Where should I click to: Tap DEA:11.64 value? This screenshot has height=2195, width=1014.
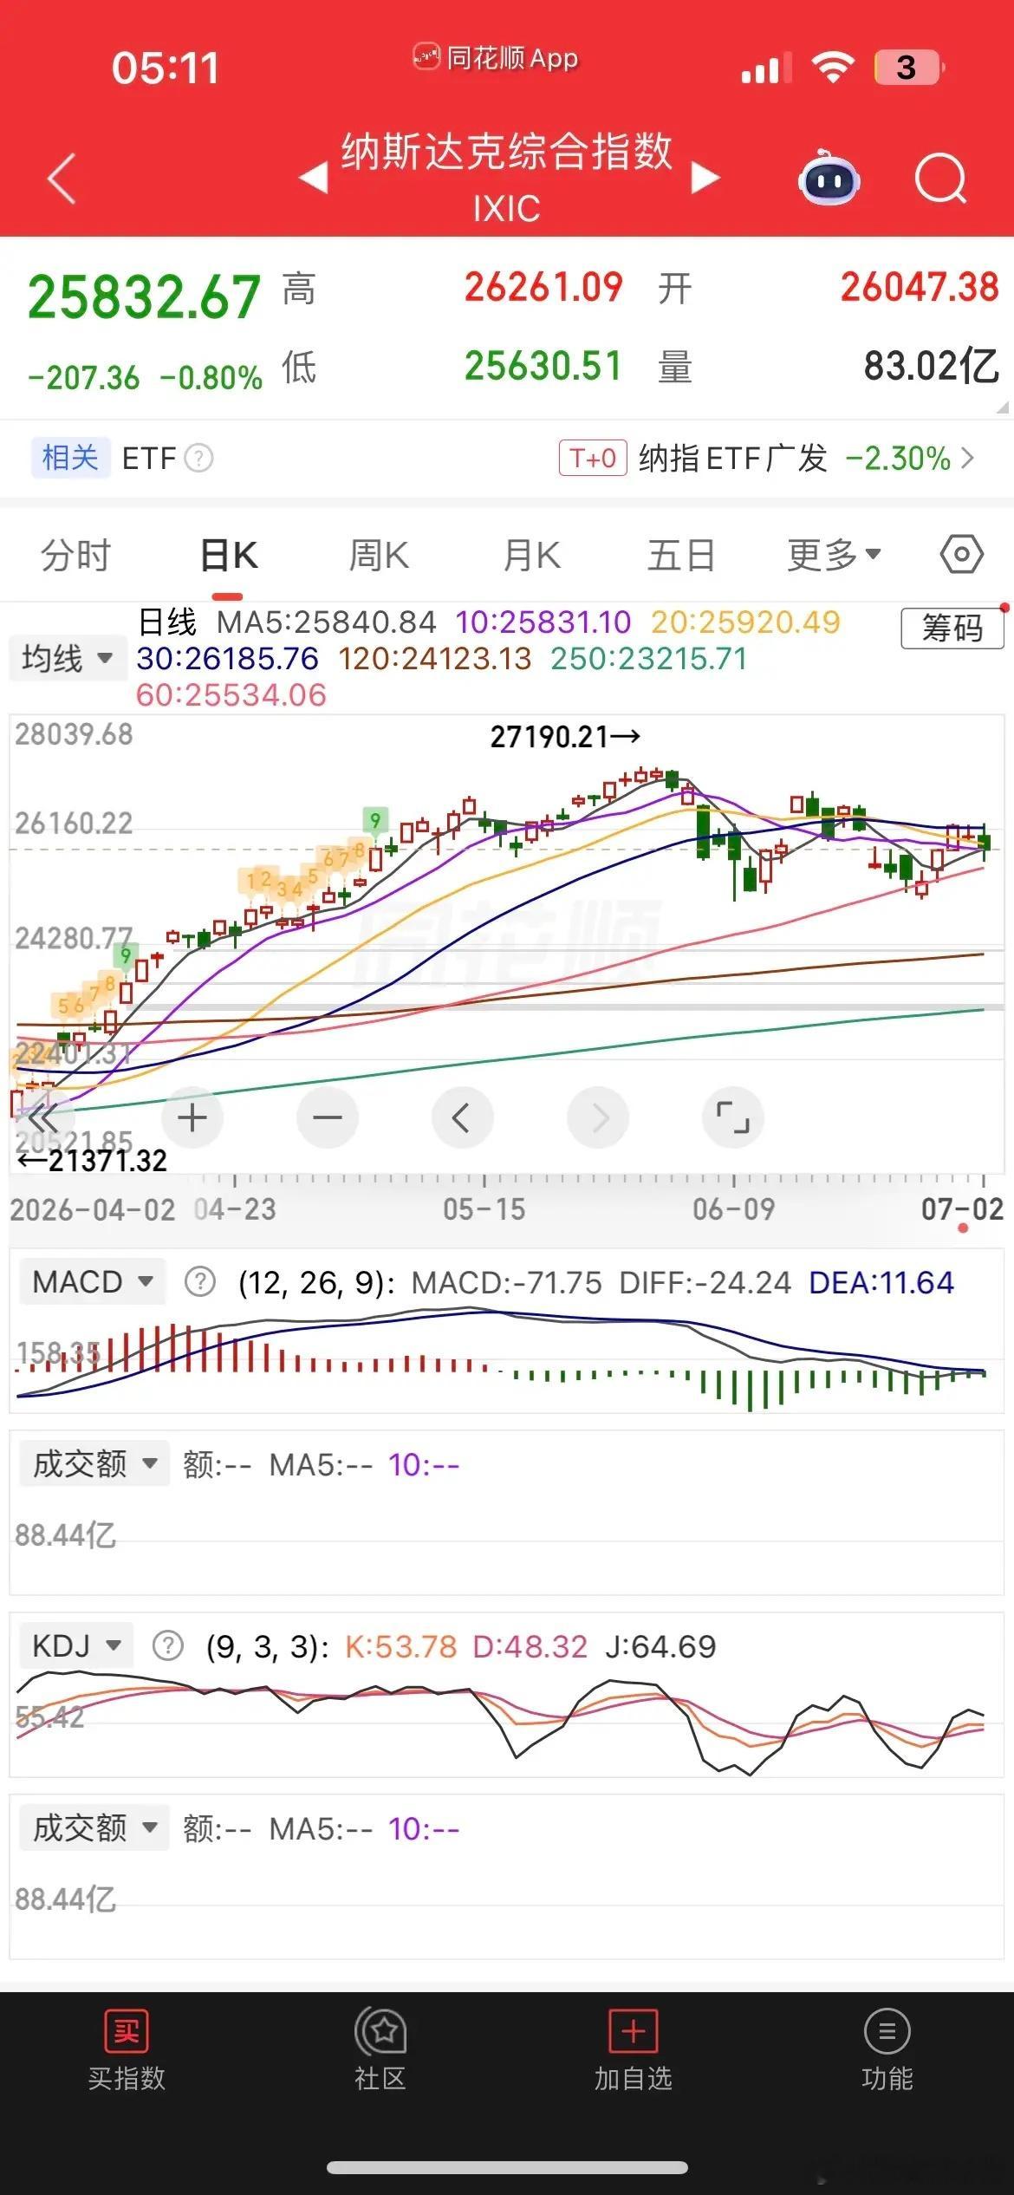pos(881,1282)
